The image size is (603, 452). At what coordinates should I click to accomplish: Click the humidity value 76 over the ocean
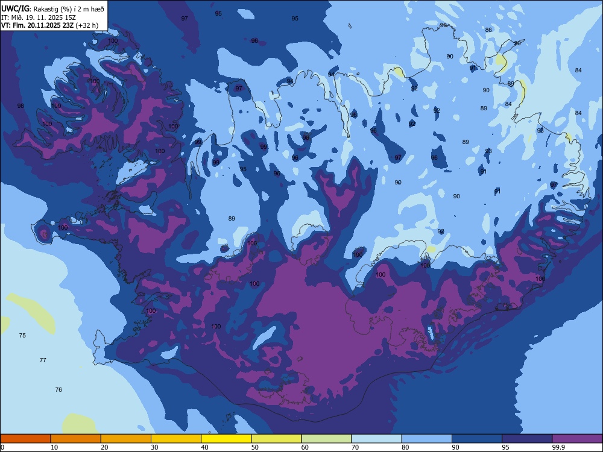coord(58,390)
